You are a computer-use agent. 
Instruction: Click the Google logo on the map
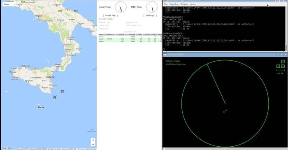(7, 148)
